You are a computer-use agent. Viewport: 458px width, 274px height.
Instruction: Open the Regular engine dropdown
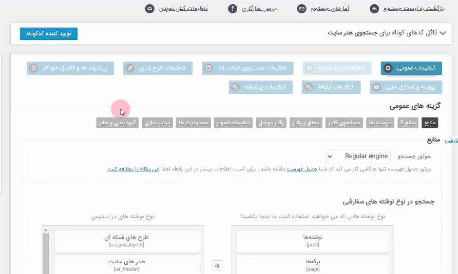click(358, 156)
